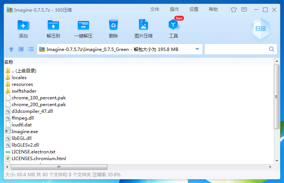Click the 一键解压 one-click extract icon
The height and width of the screenshot is (183, 284).
(x=83, y=25)
